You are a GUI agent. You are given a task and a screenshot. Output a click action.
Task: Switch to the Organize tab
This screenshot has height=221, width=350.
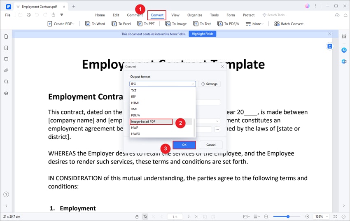click(x=195, y=15)
